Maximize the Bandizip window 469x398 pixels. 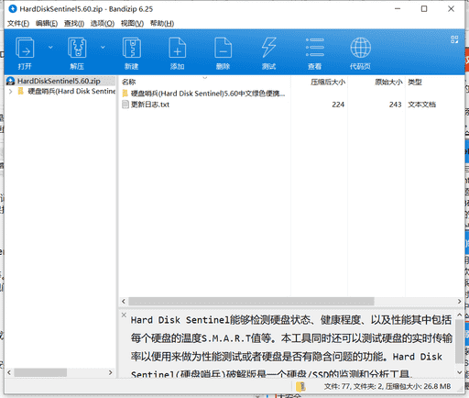pos(424,9)
